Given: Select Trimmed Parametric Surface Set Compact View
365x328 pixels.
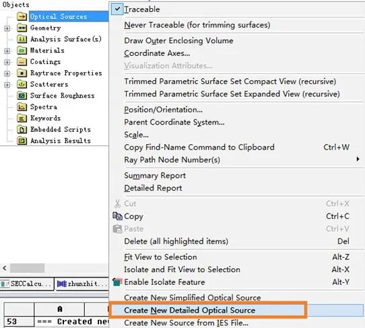Looking at the screenshot, I should point(230,81).
